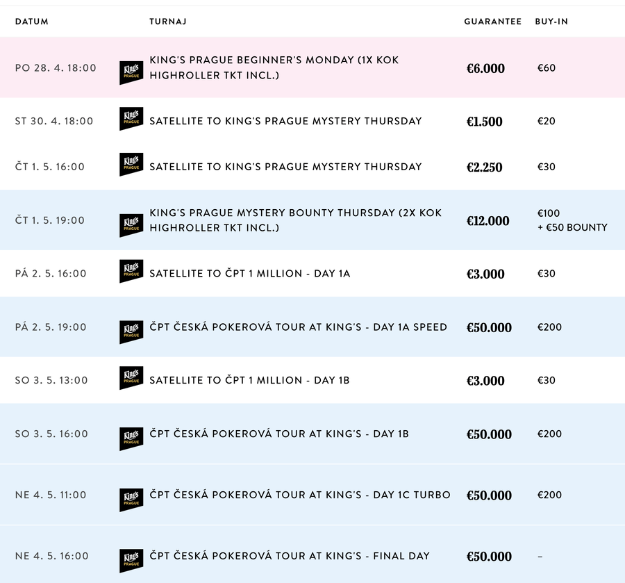Viewport: 625px width, 583px height.
Task: Select the Guarantee column header
Action: [492, 22]
